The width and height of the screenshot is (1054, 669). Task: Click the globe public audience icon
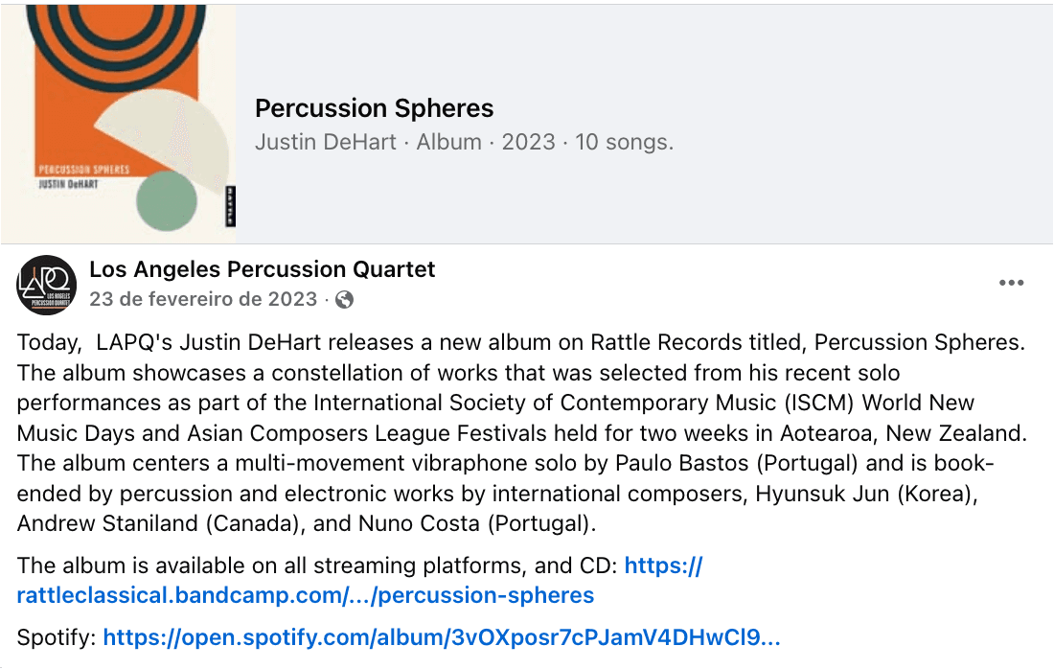point(343,300)
